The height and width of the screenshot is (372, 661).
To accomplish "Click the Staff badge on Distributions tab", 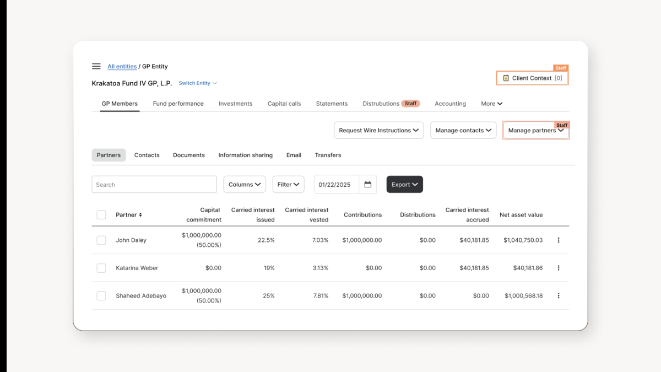I will [x=412, y=103].
